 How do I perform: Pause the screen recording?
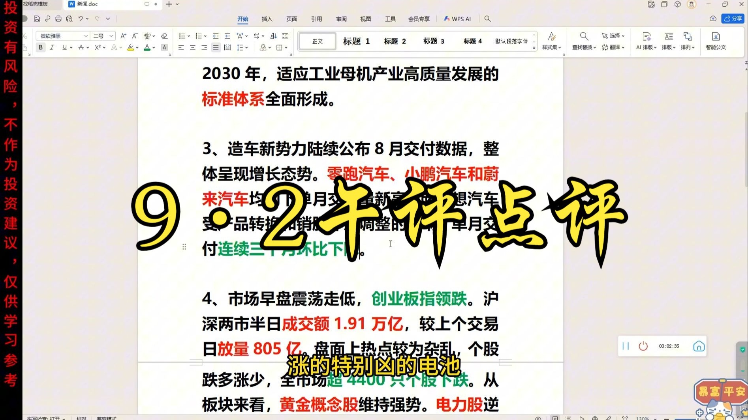point(626,346)
